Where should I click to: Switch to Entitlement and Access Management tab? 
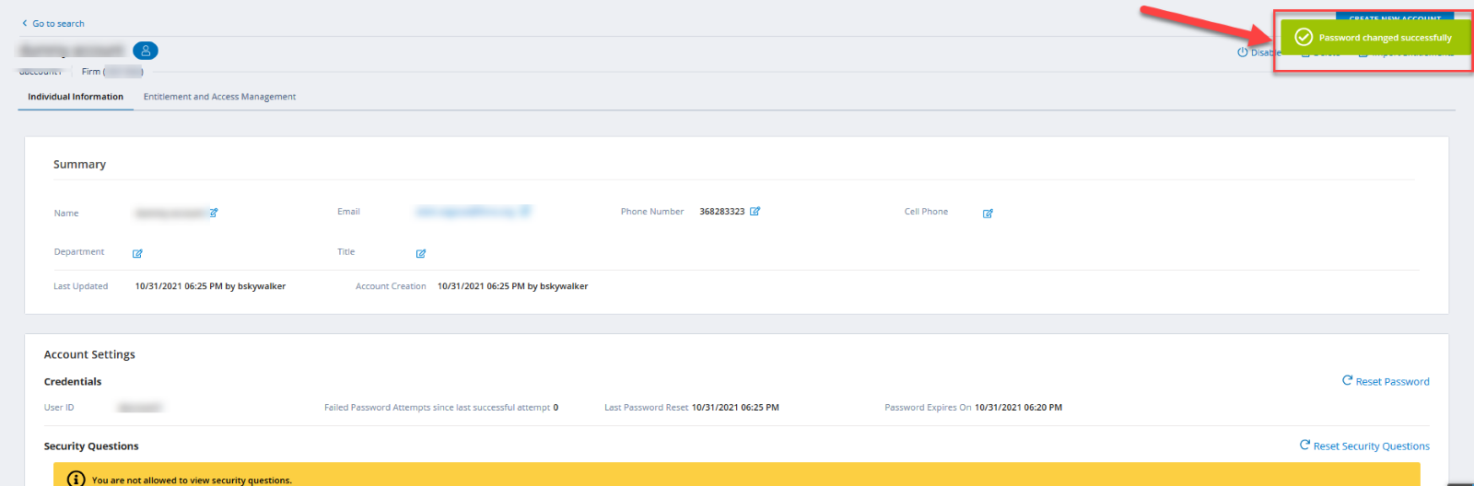tap(219, 97)
